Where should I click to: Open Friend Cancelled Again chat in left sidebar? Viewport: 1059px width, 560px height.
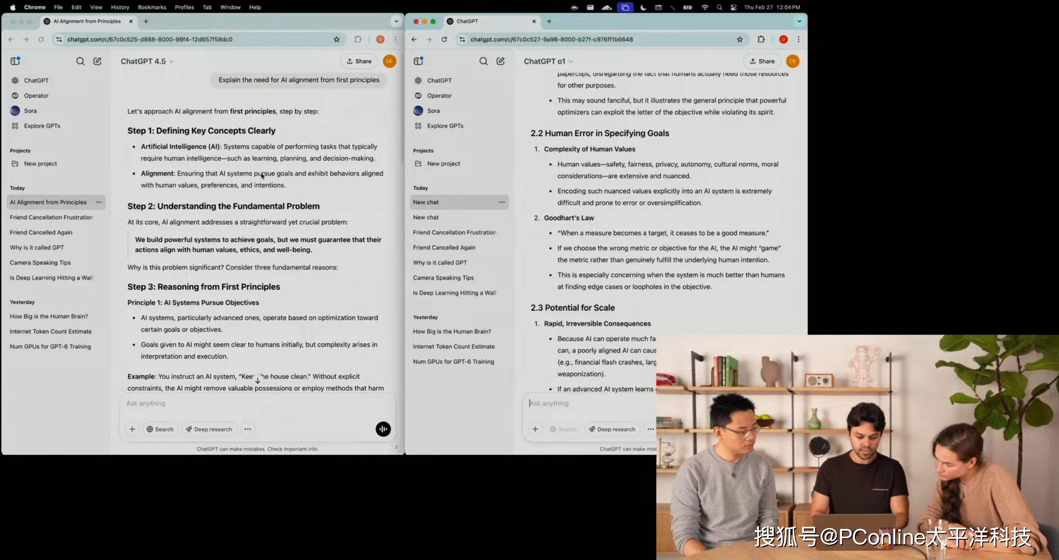[41, 232]
